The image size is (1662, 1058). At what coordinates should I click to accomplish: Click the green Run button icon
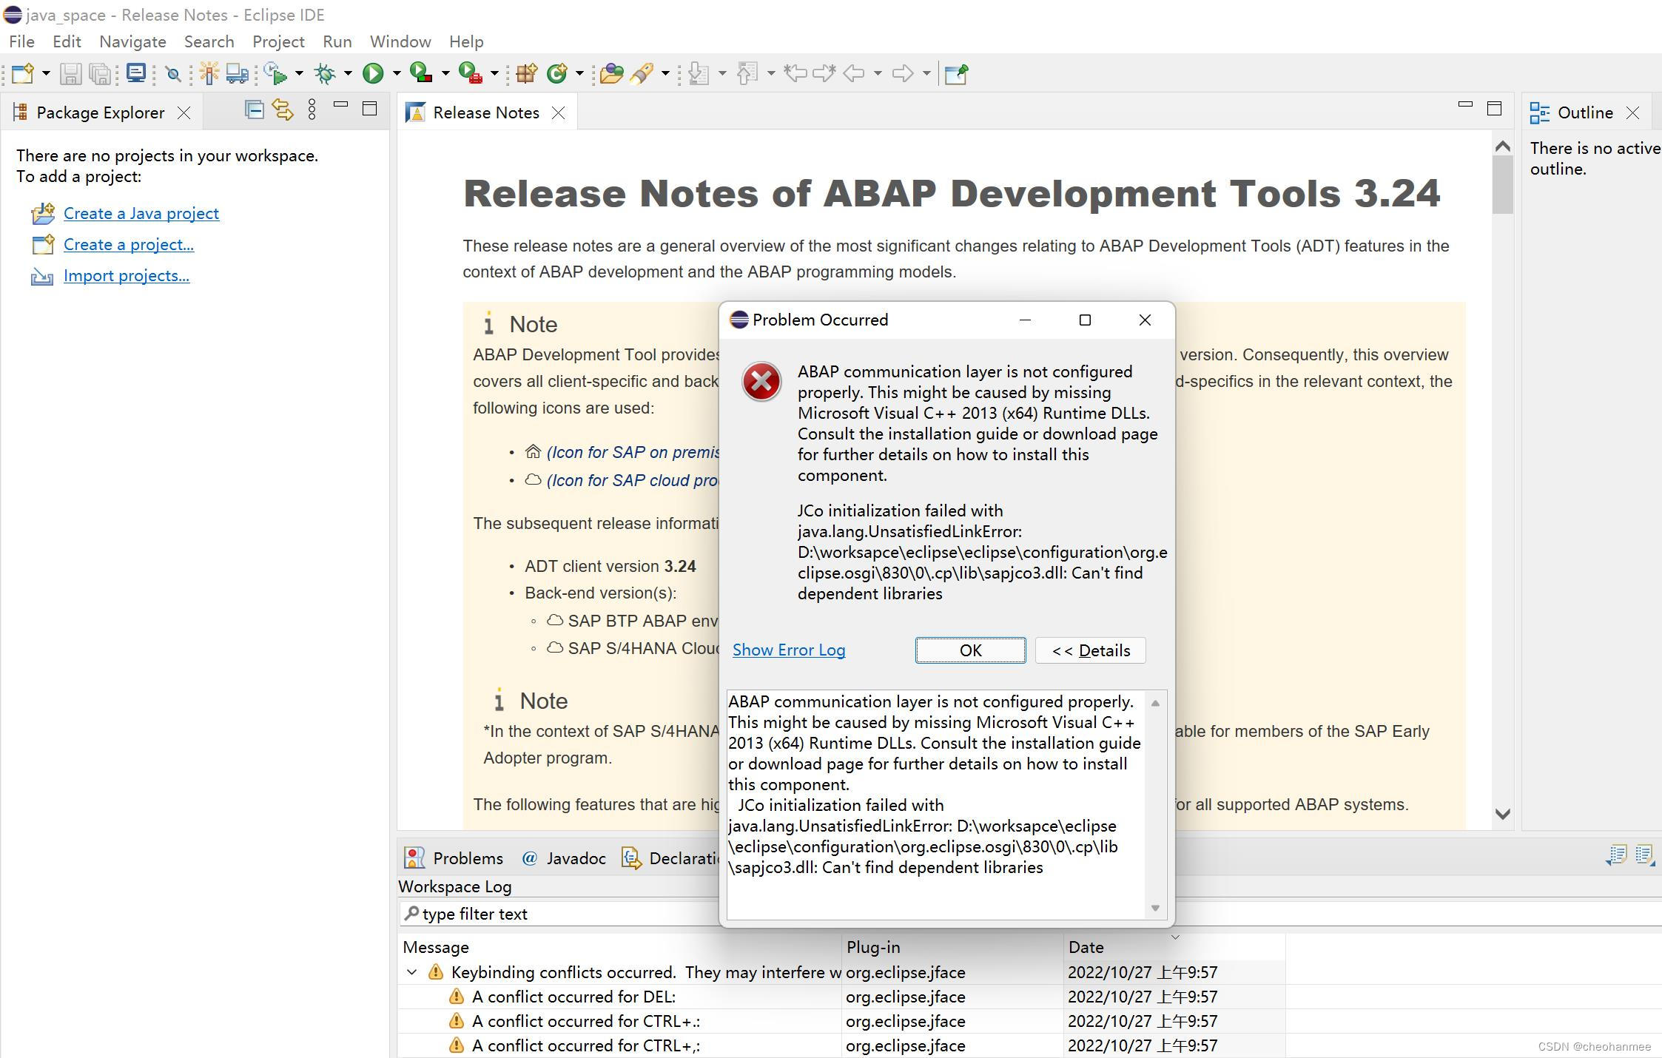(373, 73)
